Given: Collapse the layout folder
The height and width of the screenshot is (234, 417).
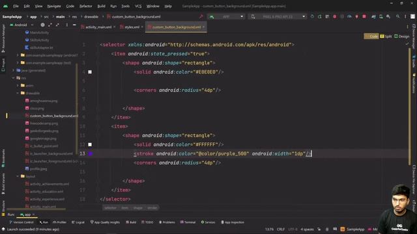Looking at the screenshot, I should [18, 176].
